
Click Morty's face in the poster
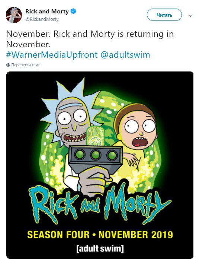tap(139, 130)
